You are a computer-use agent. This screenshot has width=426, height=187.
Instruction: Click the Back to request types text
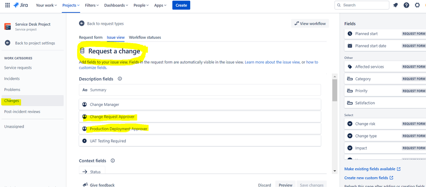105,23
